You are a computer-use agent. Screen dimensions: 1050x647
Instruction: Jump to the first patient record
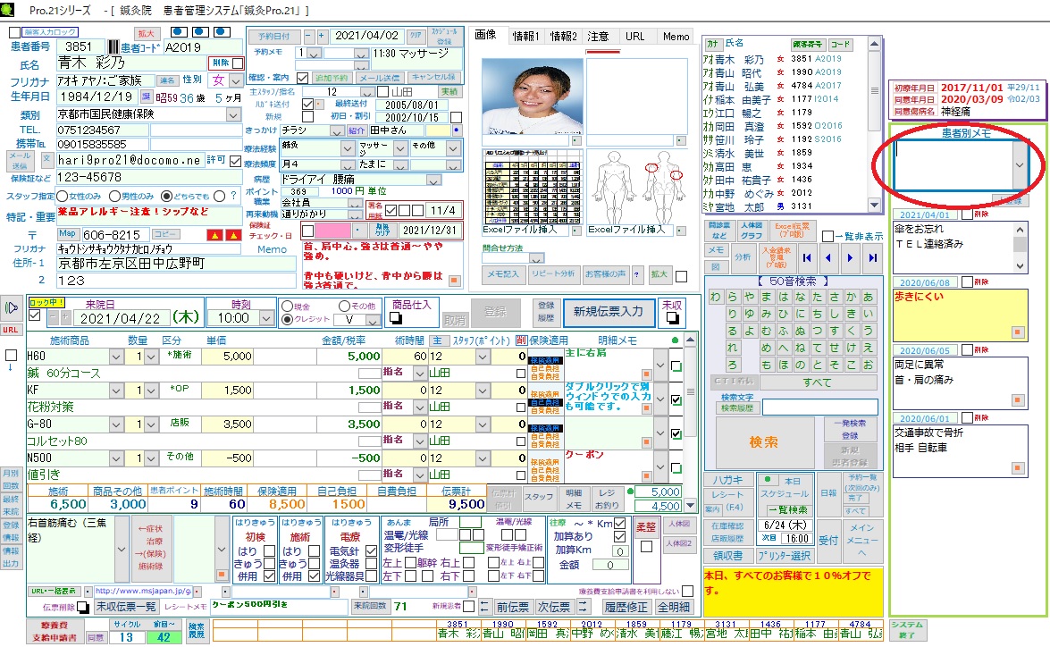click(x=807, y=258)
